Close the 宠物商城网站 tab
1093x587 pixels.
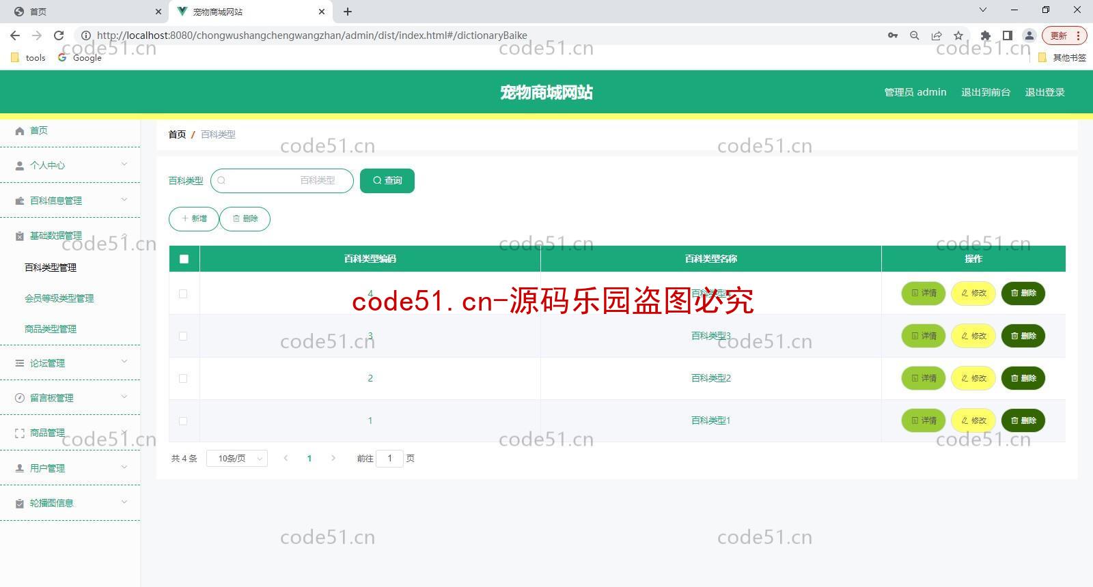click(322, 12)
